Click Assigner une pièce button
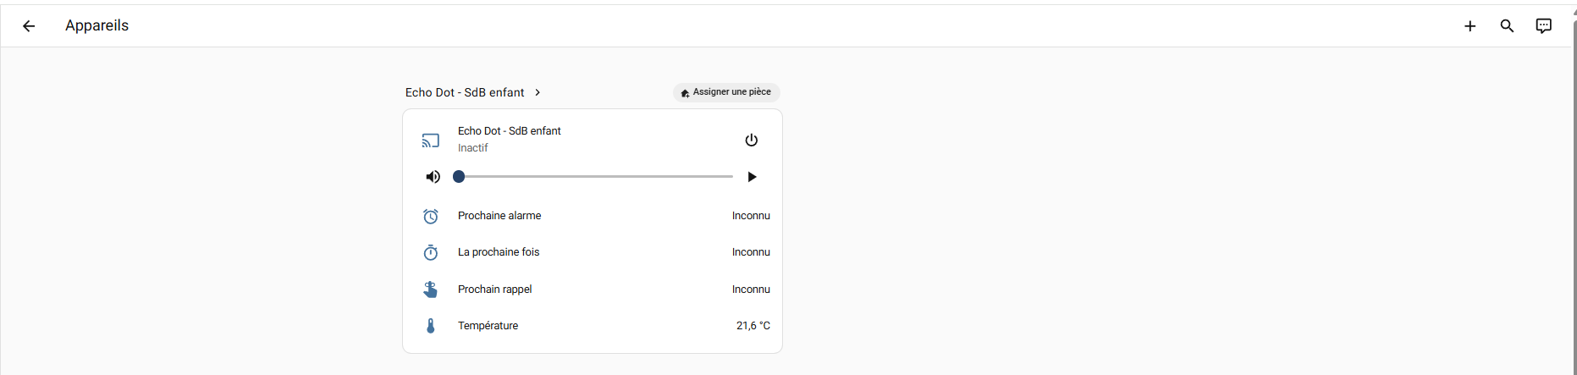The width and height of the screenshot is (1577, 375). [x=726, y=92]
